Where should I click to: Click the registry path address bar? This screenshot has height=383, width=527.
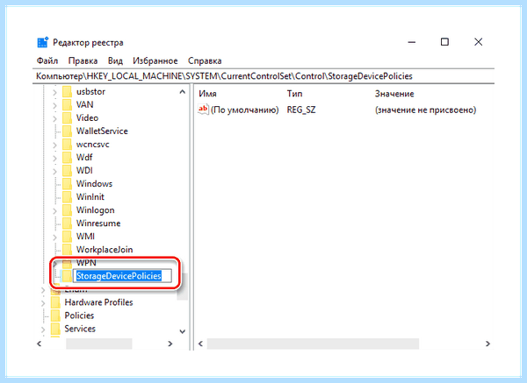point(263,76)
